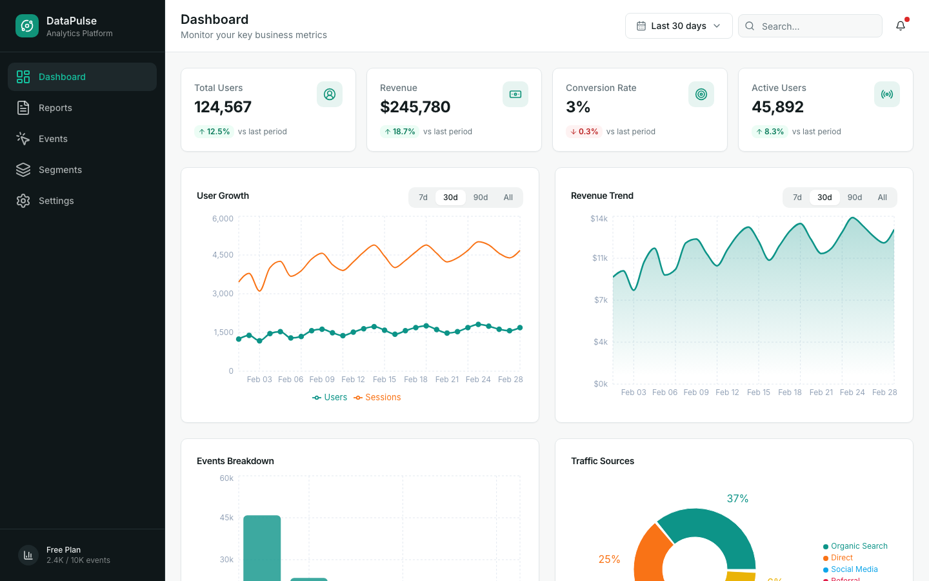
Task: Click the Dashboard grid icon in the sidebar
Action: point(23,77)
